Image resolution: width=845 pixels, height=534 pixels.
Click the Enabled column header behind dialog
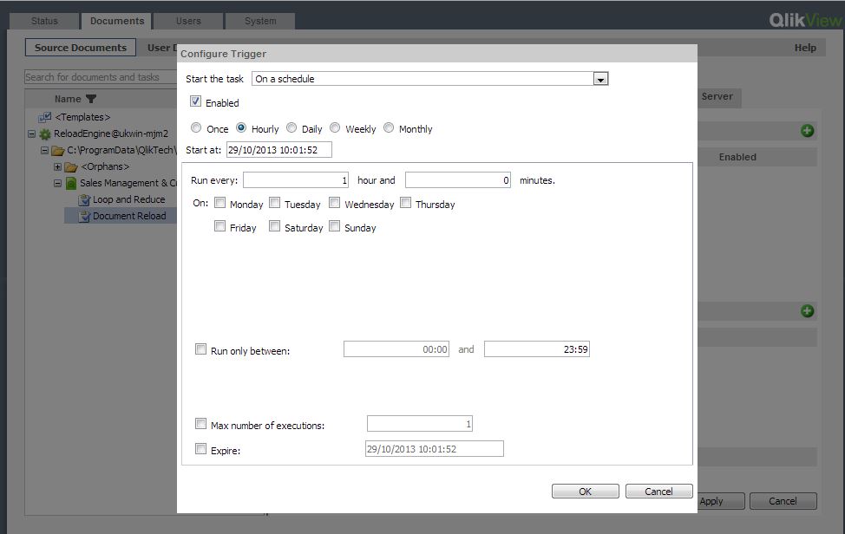tap(737, 157)
